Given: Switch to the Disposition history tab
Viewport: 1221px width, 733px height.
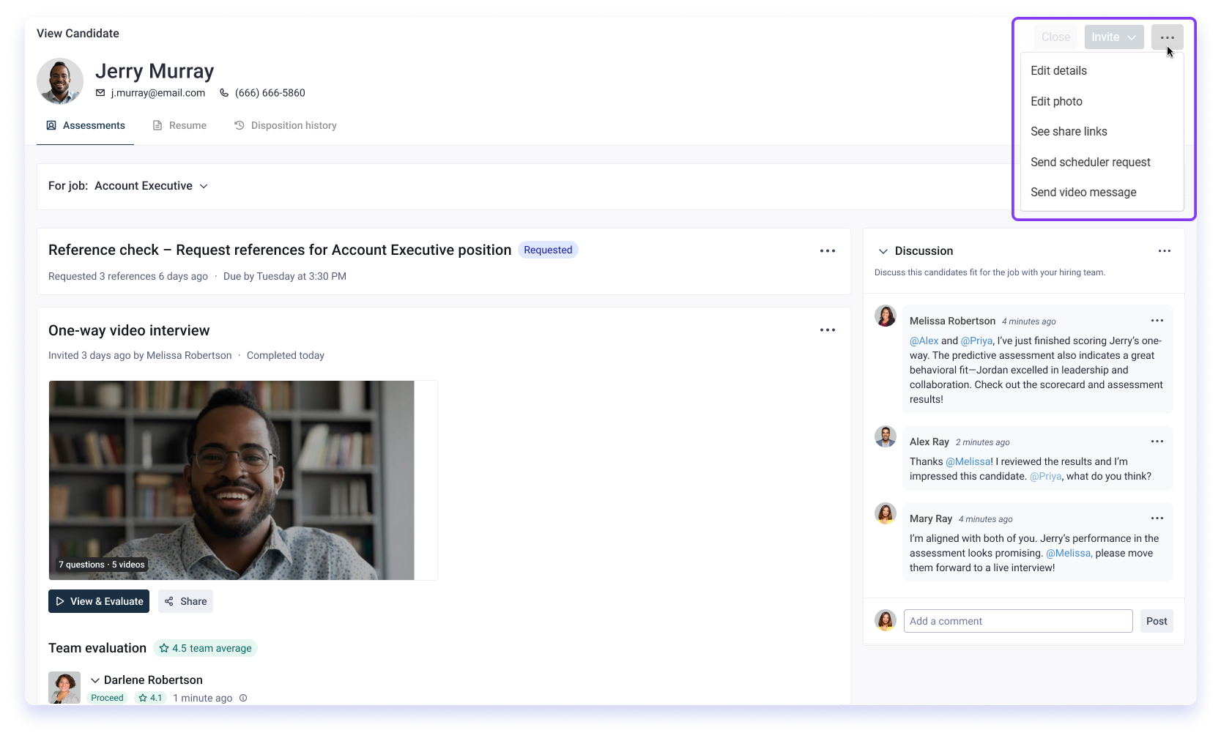Looking at the screenshot, I should pos(285,126).
